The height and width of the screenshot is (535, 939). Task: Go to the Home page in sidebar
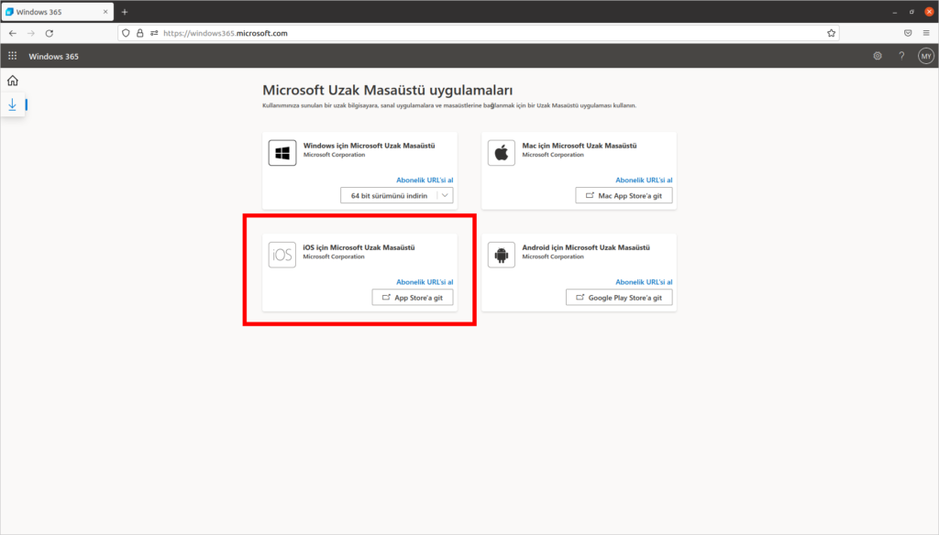pos(13,81)
